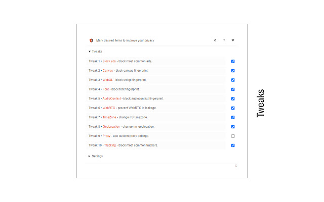Click the vertical 'Tweaks' caption
Viewport: 324px width, 202px height.
[260, 103]
